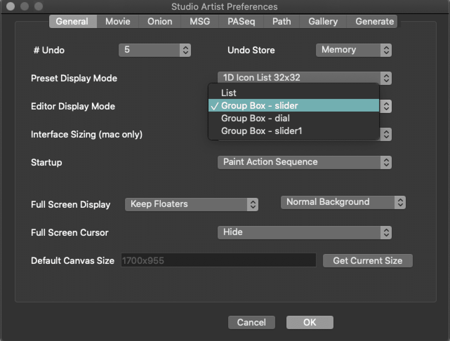Click the # Undo label
450x341 pixels.
pyautogui.click(x=49, y=50)
